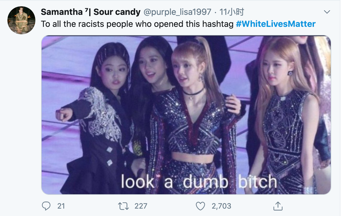
Task: Open the #WhiteLivesMatter hashtag link
Action: pyautogui.click(x=276, y=24)
